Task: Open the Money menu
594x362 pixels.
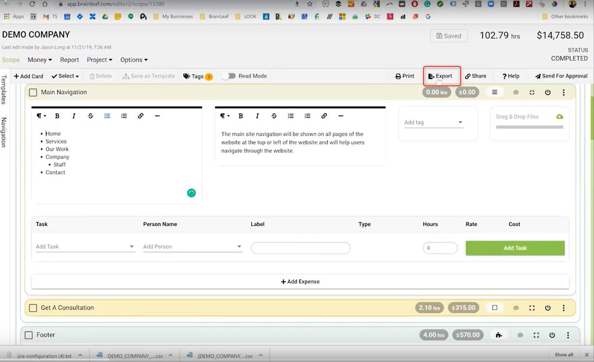Action: point(40,60)
